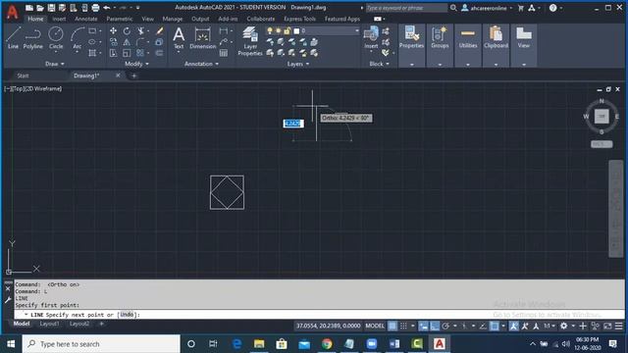Expand the Block panel

pos(380,64)
